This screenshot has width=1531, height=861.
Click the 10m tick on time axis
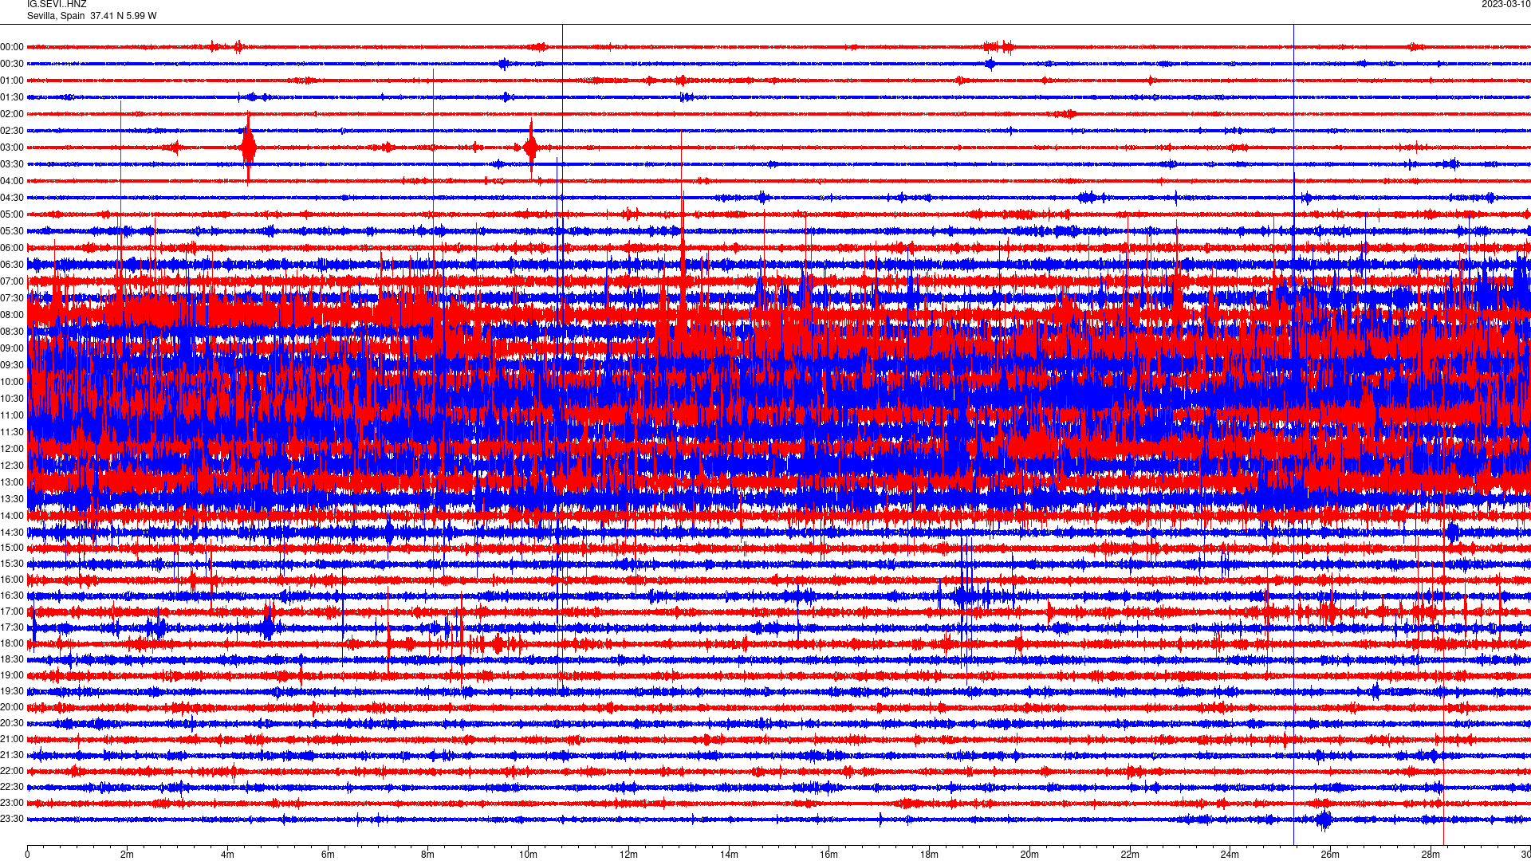528,855
